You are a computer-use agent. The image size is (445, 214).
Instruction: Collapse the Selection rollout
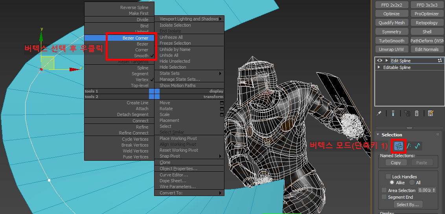[x=378, y=135]
